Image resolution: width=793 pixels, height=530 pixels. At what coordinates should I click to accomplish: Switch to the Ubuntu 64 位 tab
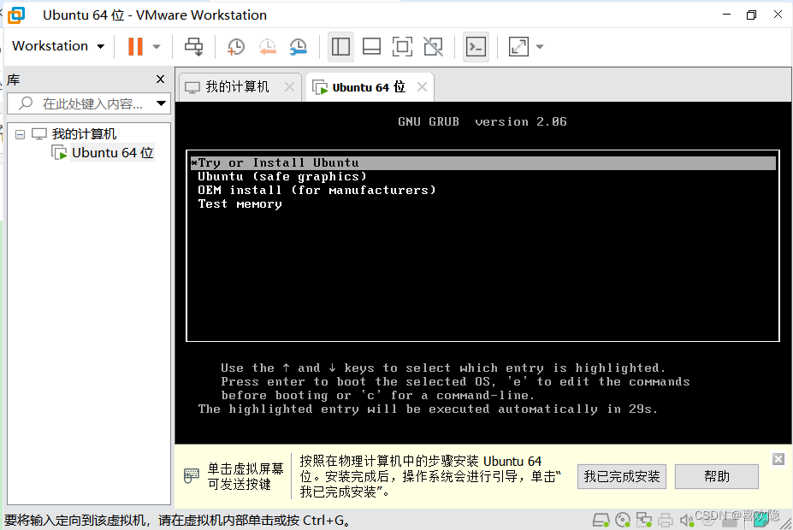click(x=368, y=87)
